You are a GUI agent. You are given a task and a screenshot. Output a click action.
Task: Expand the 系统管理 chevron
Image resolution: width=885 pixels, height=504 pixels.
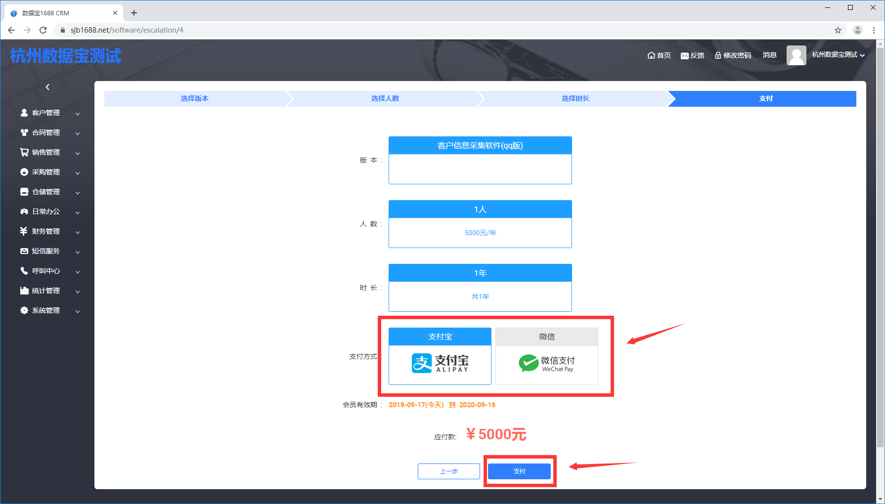tap(78, 311)
